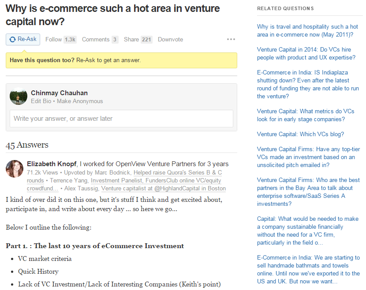Screen dimensions: 366x290
Task: Choose Make Anonymous option
Action: point(80,101)
